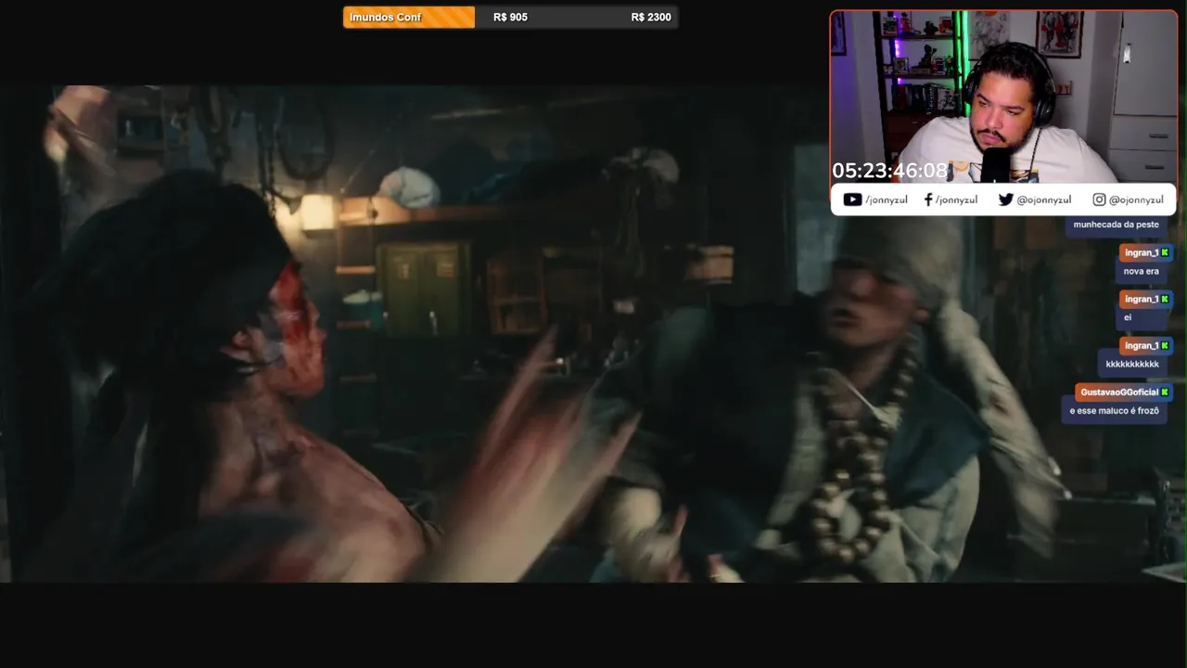Click the YouTube logo icon
Image resolution: width=1187 pixels, height=668 pixels.
pos(852,199)
